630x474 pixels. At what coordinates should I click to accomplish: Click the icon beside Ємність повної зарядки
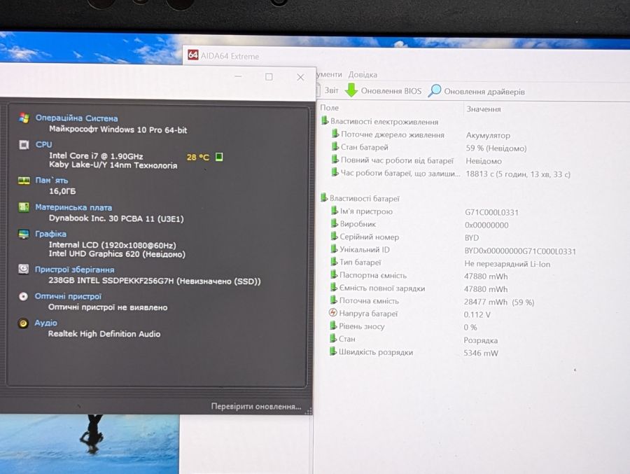(333, 288)
